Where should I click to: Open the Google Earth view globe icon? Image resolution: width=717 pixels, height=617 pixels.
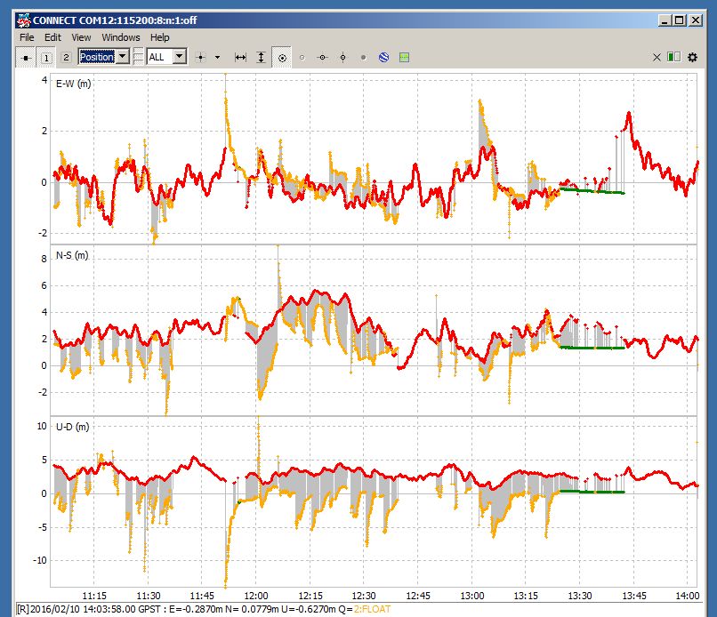[383, 58]
